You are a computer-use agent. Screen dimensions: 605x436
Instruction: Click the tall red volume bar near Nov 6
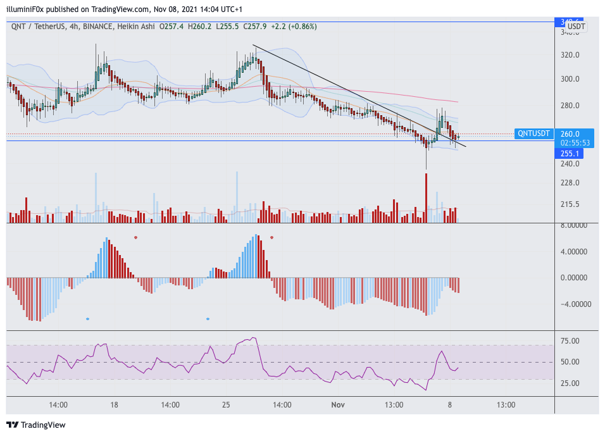[426, 198]
